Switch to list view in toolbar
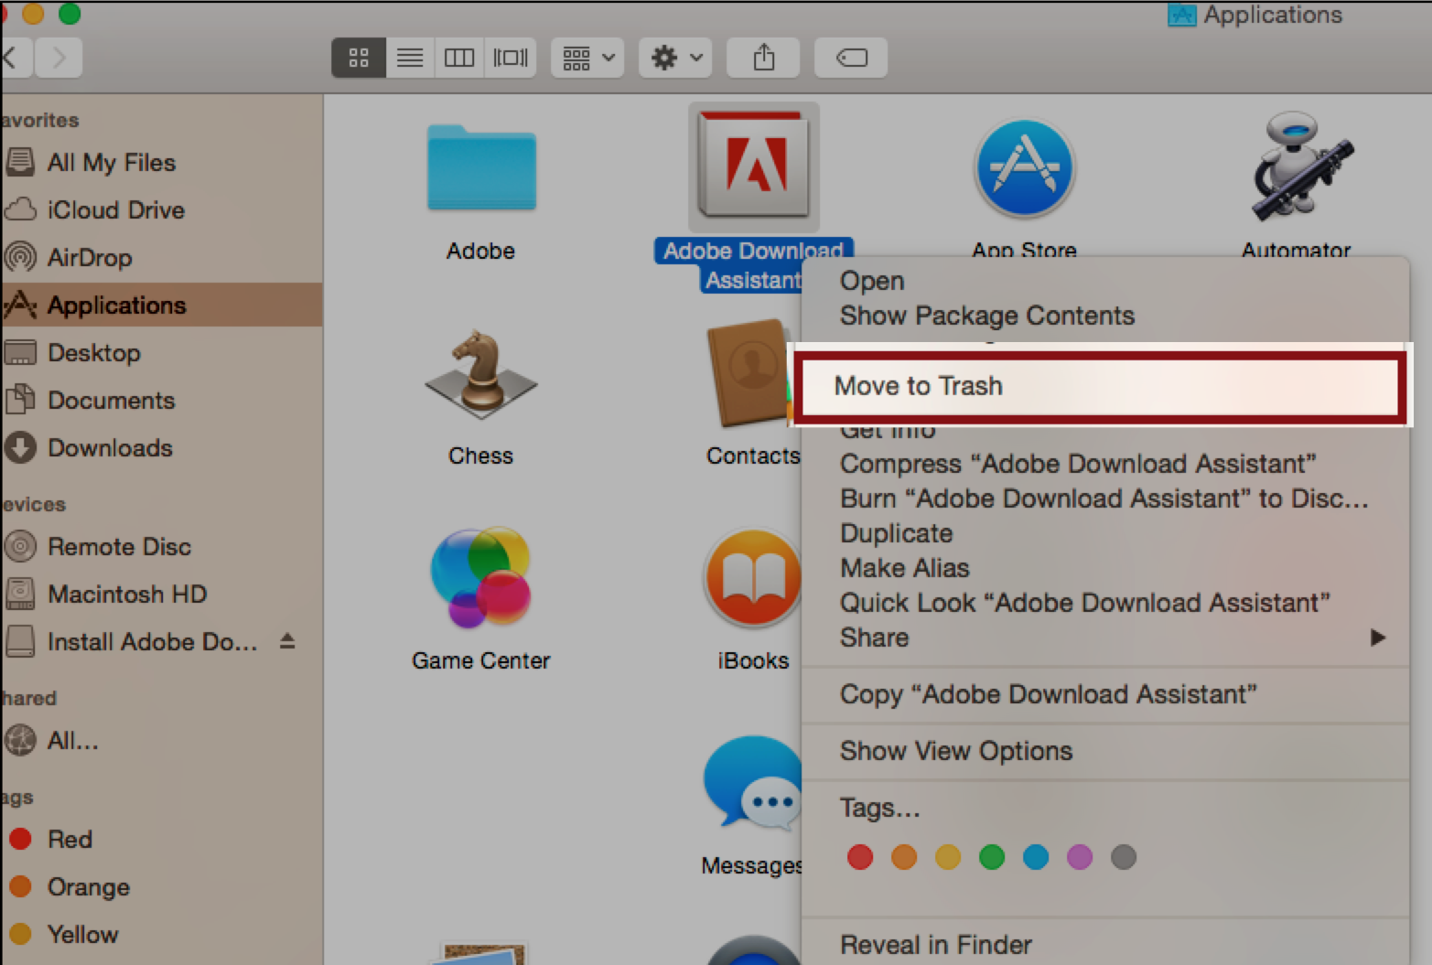This screenshot has width=1432, height=965. click(409, 59)
